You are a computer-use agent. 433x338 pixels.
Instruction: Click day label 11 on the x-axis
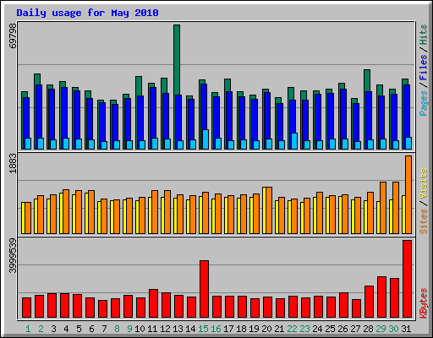tap(152, 329)
